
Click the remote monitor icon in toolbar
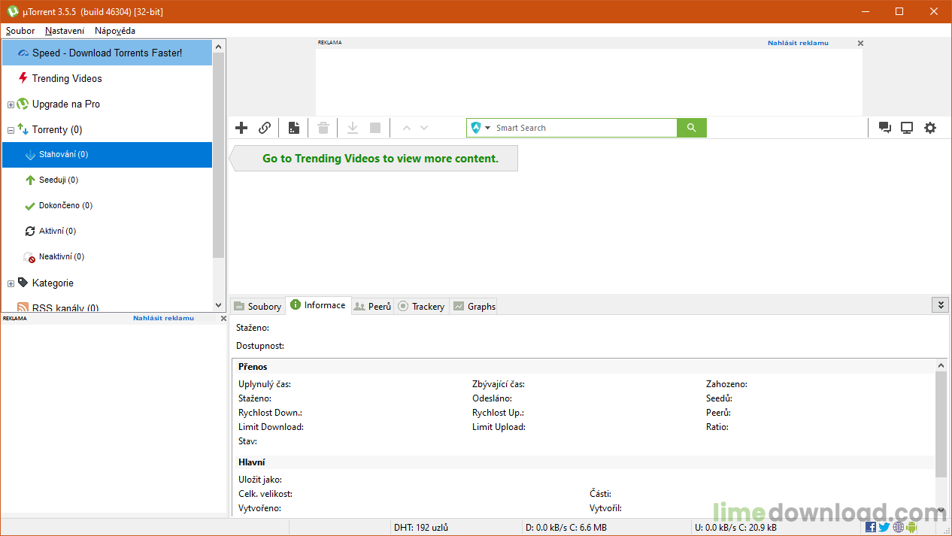click(907, 128)
